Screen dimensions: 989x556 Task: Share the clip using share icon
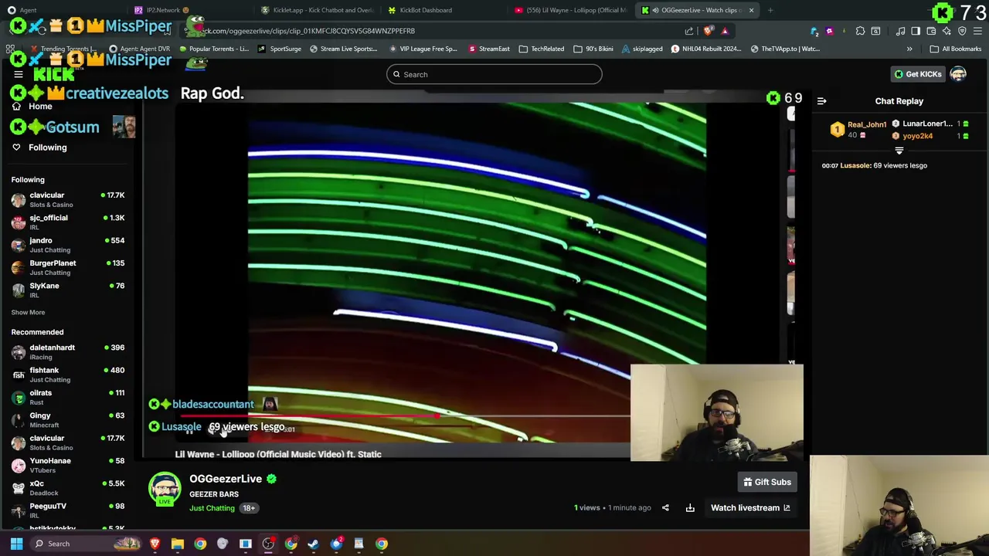click(x=665, y=508)
